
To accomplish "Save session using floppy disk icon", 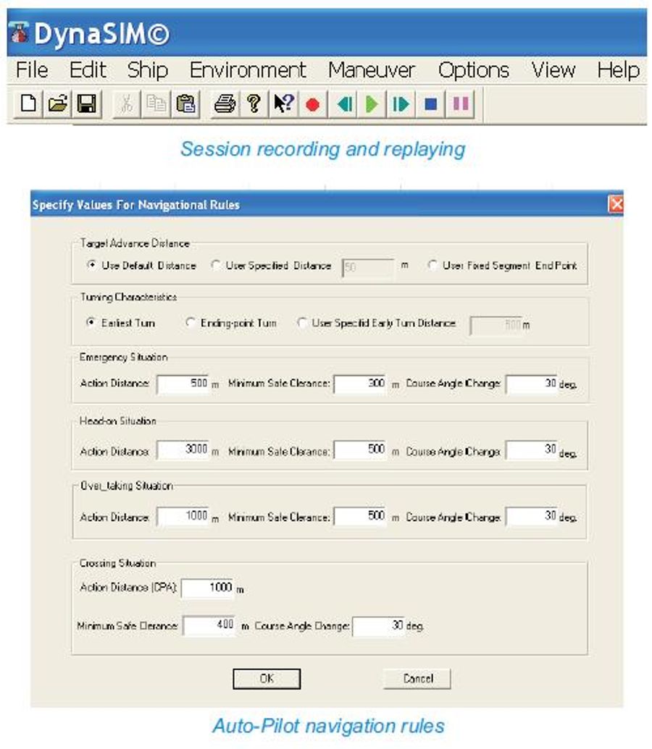I will tap(86, 104).
